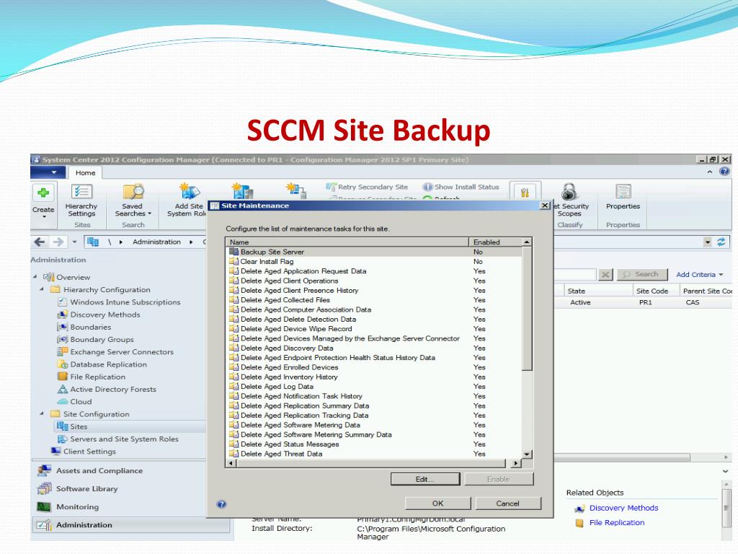
Task: Select Client Settings node
Action: [89, 452]
